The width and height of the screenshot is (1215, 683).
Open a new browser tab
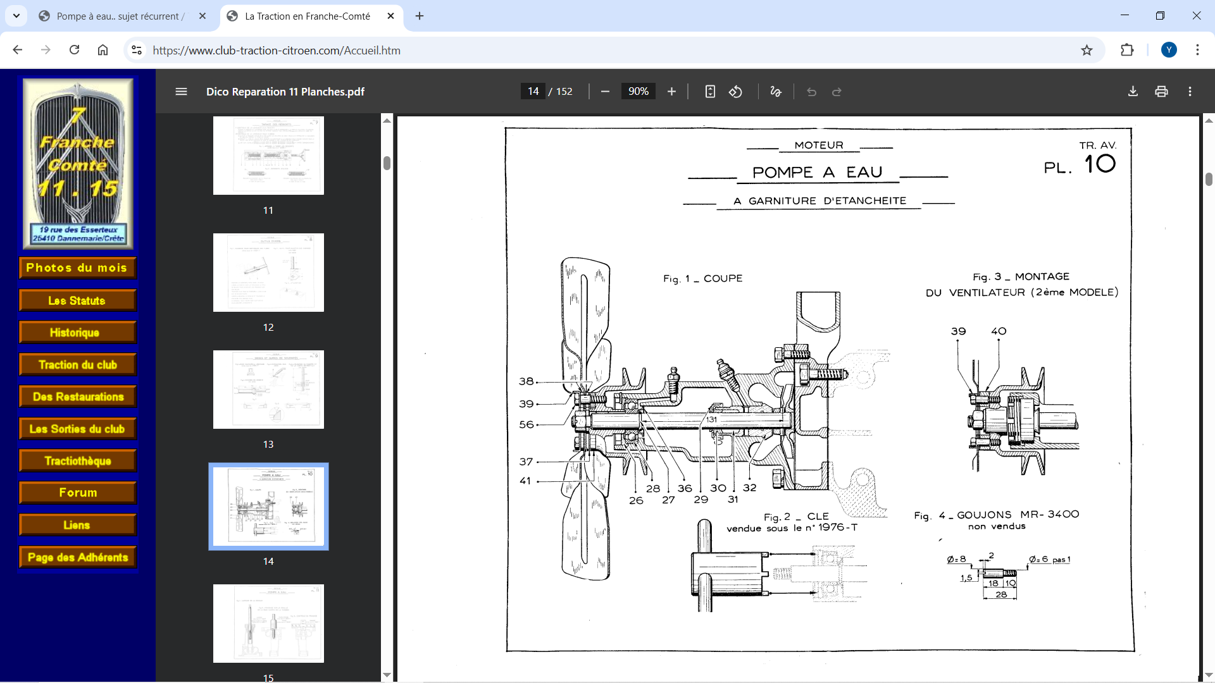tap(420, 16)
